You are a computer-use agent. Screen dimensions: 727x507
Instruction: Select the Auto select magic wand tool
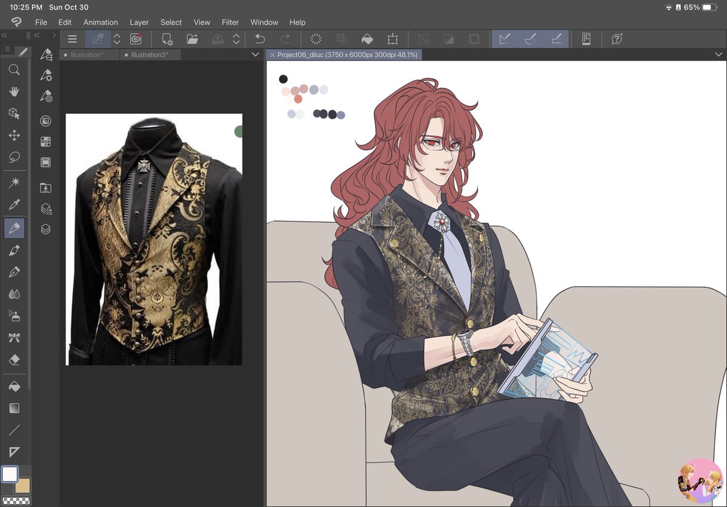(x=14, y=182)
